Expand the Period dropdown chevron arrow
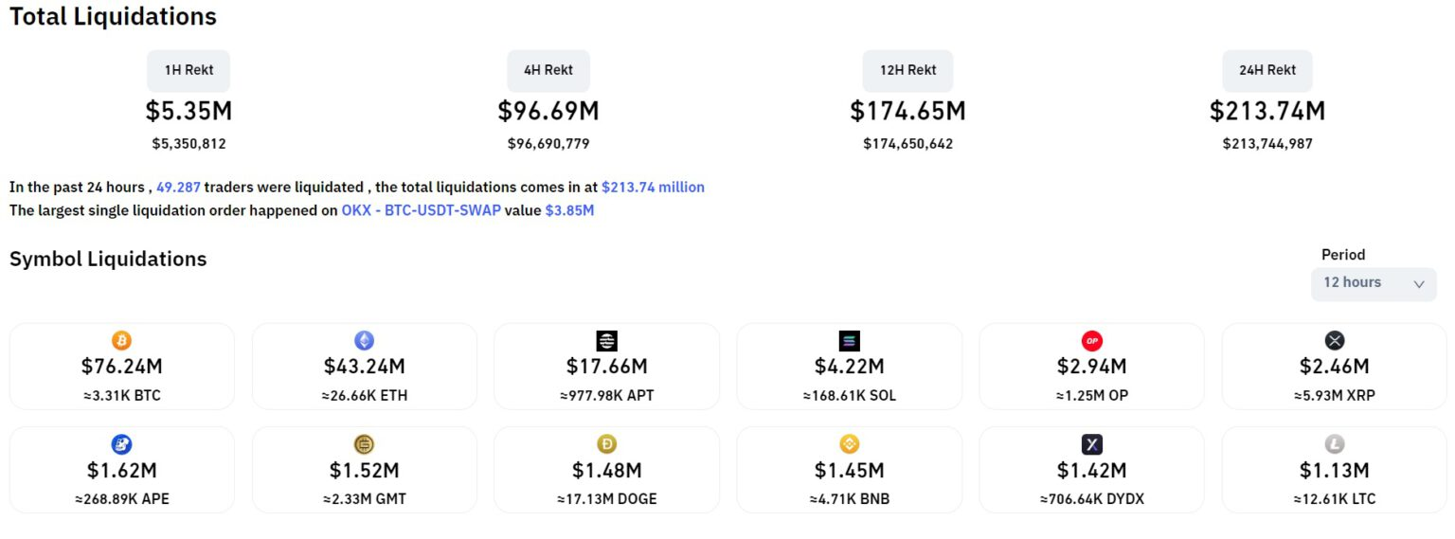 coord(1418,284)
